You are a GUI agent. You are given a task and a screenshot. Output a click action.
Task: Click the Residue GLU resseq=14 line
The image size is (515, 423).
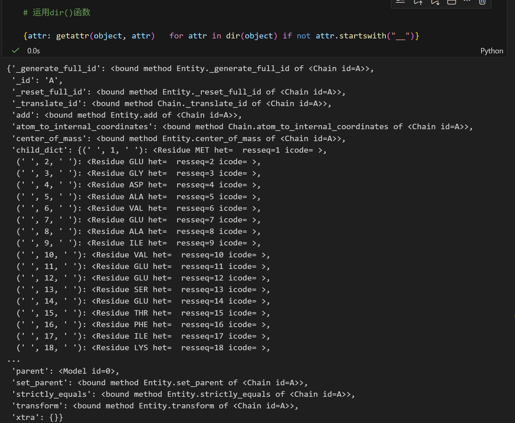coord(143,301)
